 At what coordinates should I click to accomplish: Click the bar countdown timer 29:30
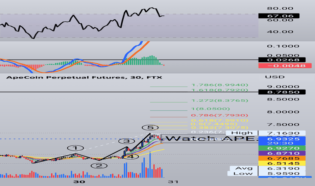click(280, 143)
